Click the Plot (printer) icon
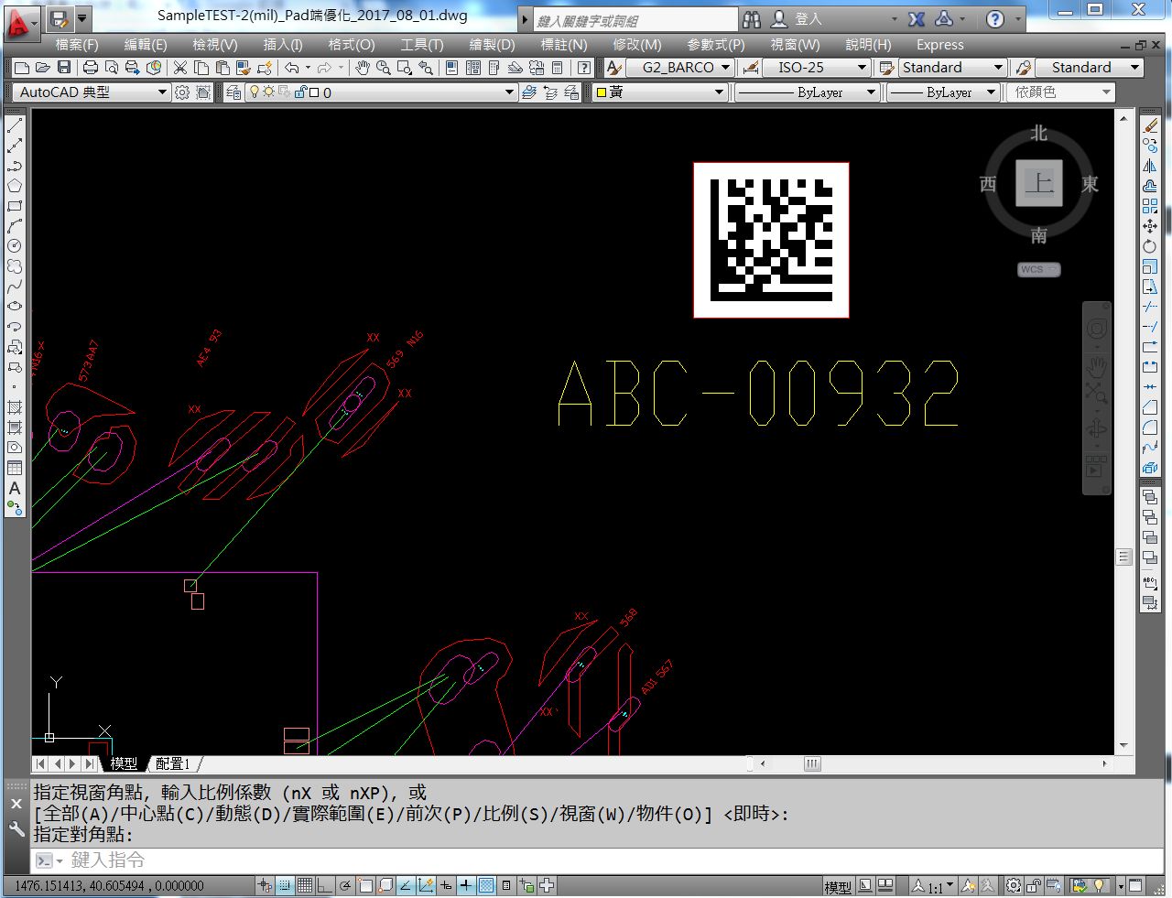 pyautogui.click(x=90, y=68)
